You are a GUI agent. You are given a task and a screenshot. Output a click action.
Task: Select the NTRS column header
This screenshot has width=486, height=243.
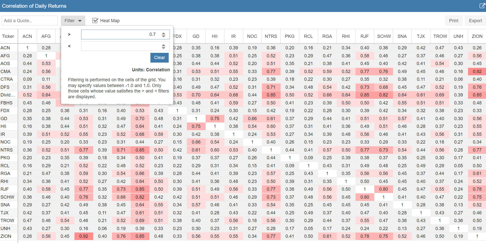(271, 36)
